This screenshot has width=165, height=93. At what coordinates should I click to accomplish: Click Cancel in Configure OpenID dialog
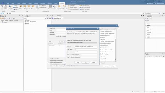[x=94, y=62]
